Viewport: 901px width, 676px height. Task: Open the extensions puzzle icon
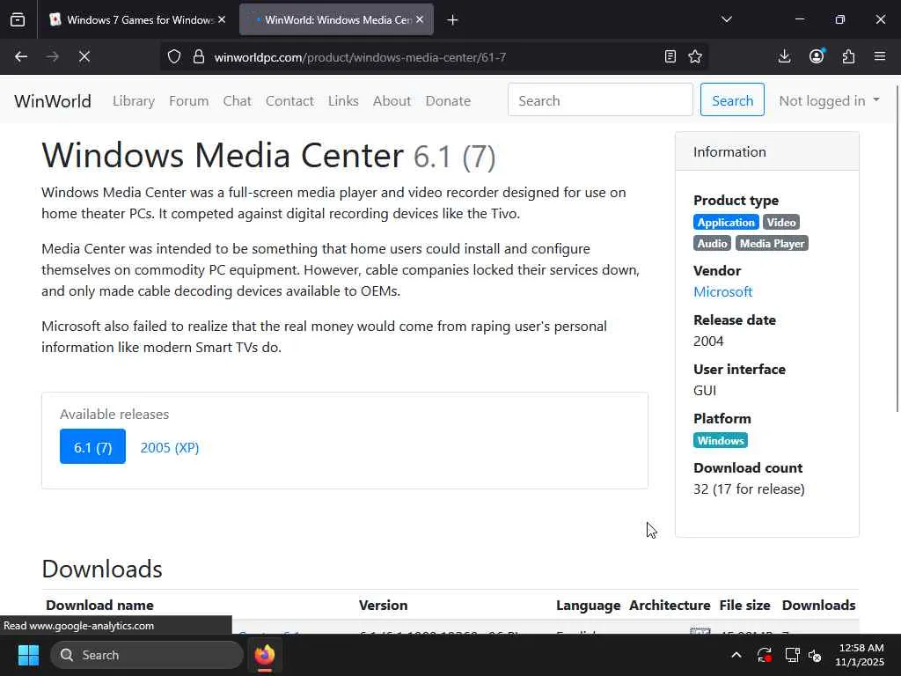point(849,56)
